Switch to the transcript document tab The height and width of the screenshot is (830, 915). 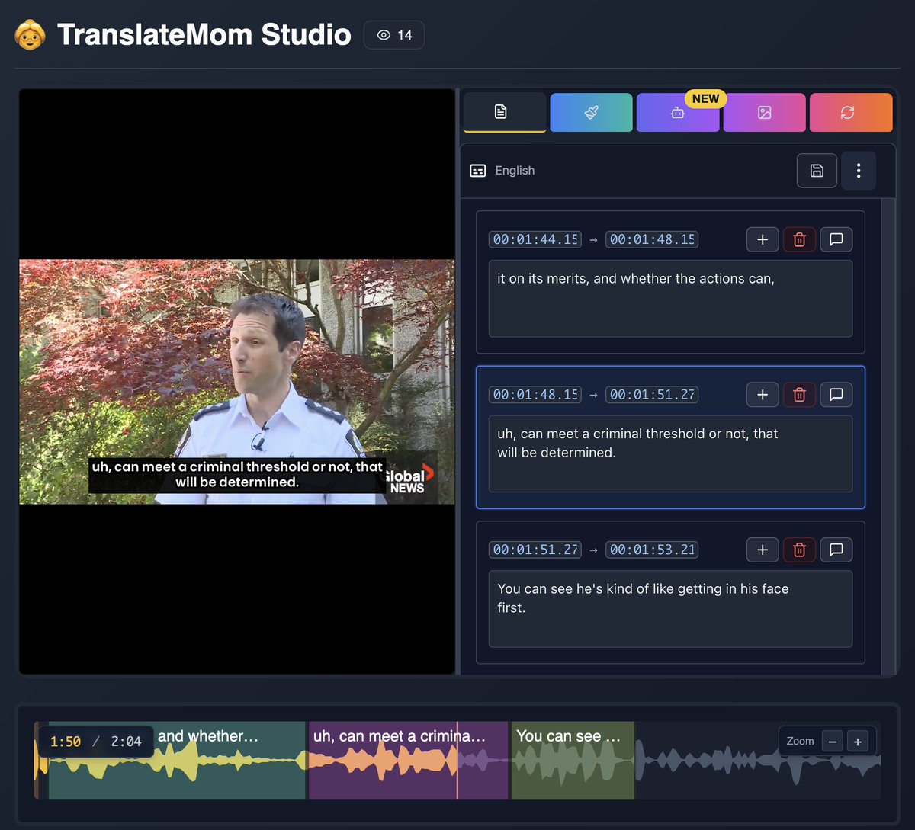pos(503,112)
